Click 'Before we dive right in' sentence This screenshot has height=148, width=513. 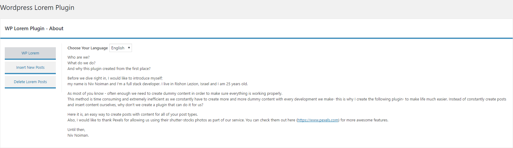115,78
